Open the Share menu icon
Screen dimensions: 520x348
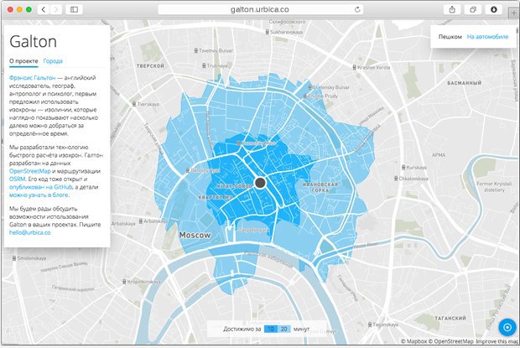point(452,9)
